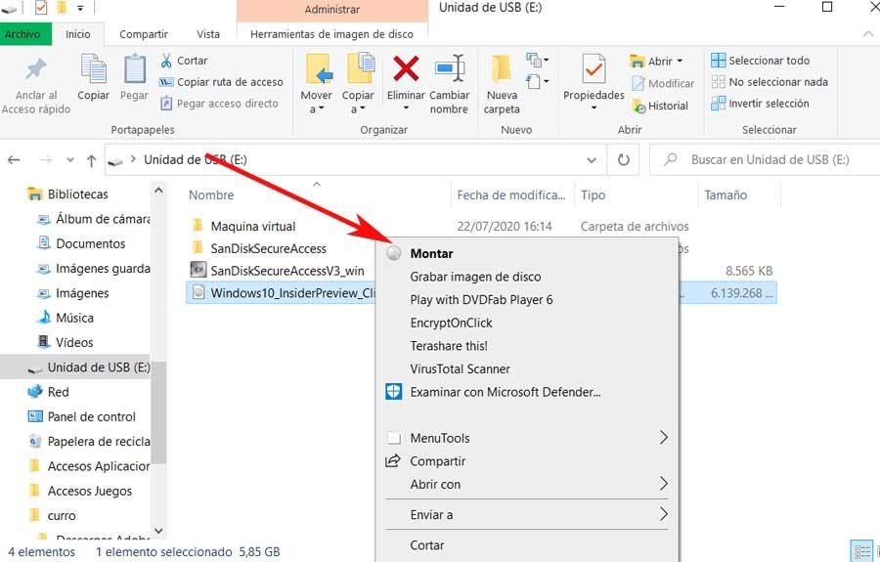Sort by Fecha de modificación column
880x562 pixels.
[x=511, y=195]
